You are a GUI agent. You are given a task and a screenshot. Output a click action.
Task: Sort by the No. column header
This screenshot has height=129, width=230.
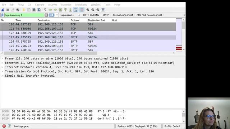[3, 20]
